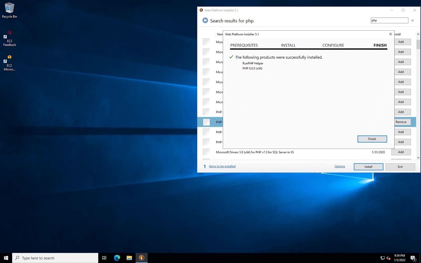421x263 pixels.
Task: Click the Exit button
Action: point(400,167)
